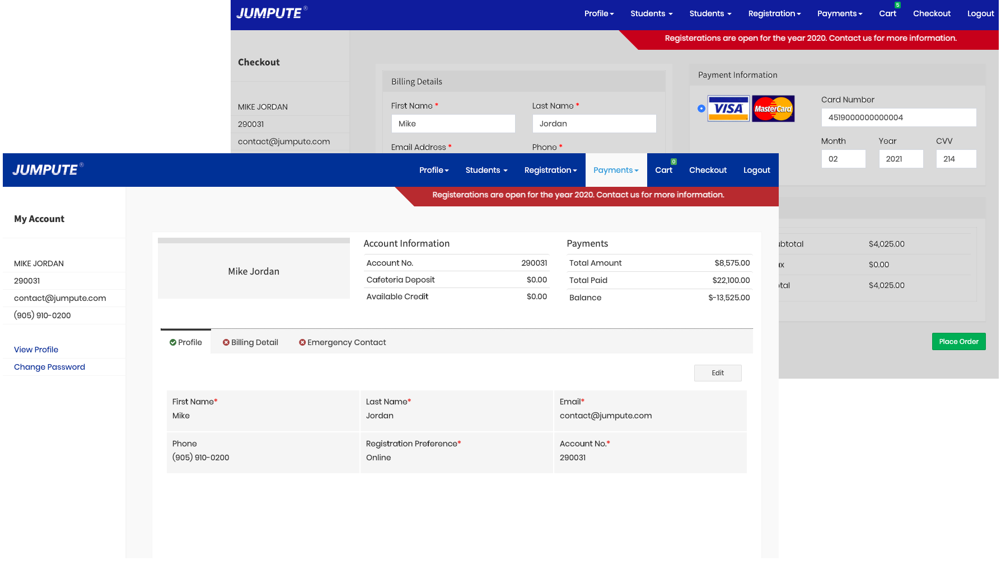Open the Payments dropdown in the Checkout window

click(840, 13)
